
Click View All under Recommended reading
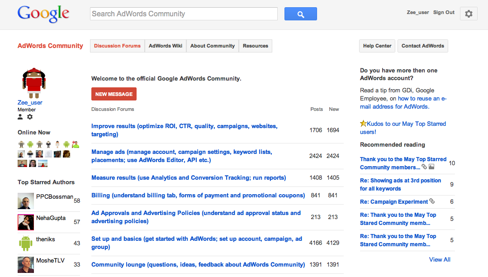click(440, 259)
